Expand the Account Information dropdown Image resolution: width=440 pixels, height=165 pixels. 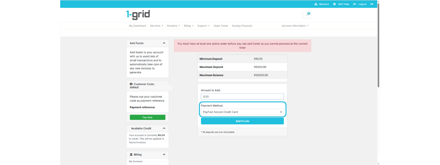pos(295,26)
